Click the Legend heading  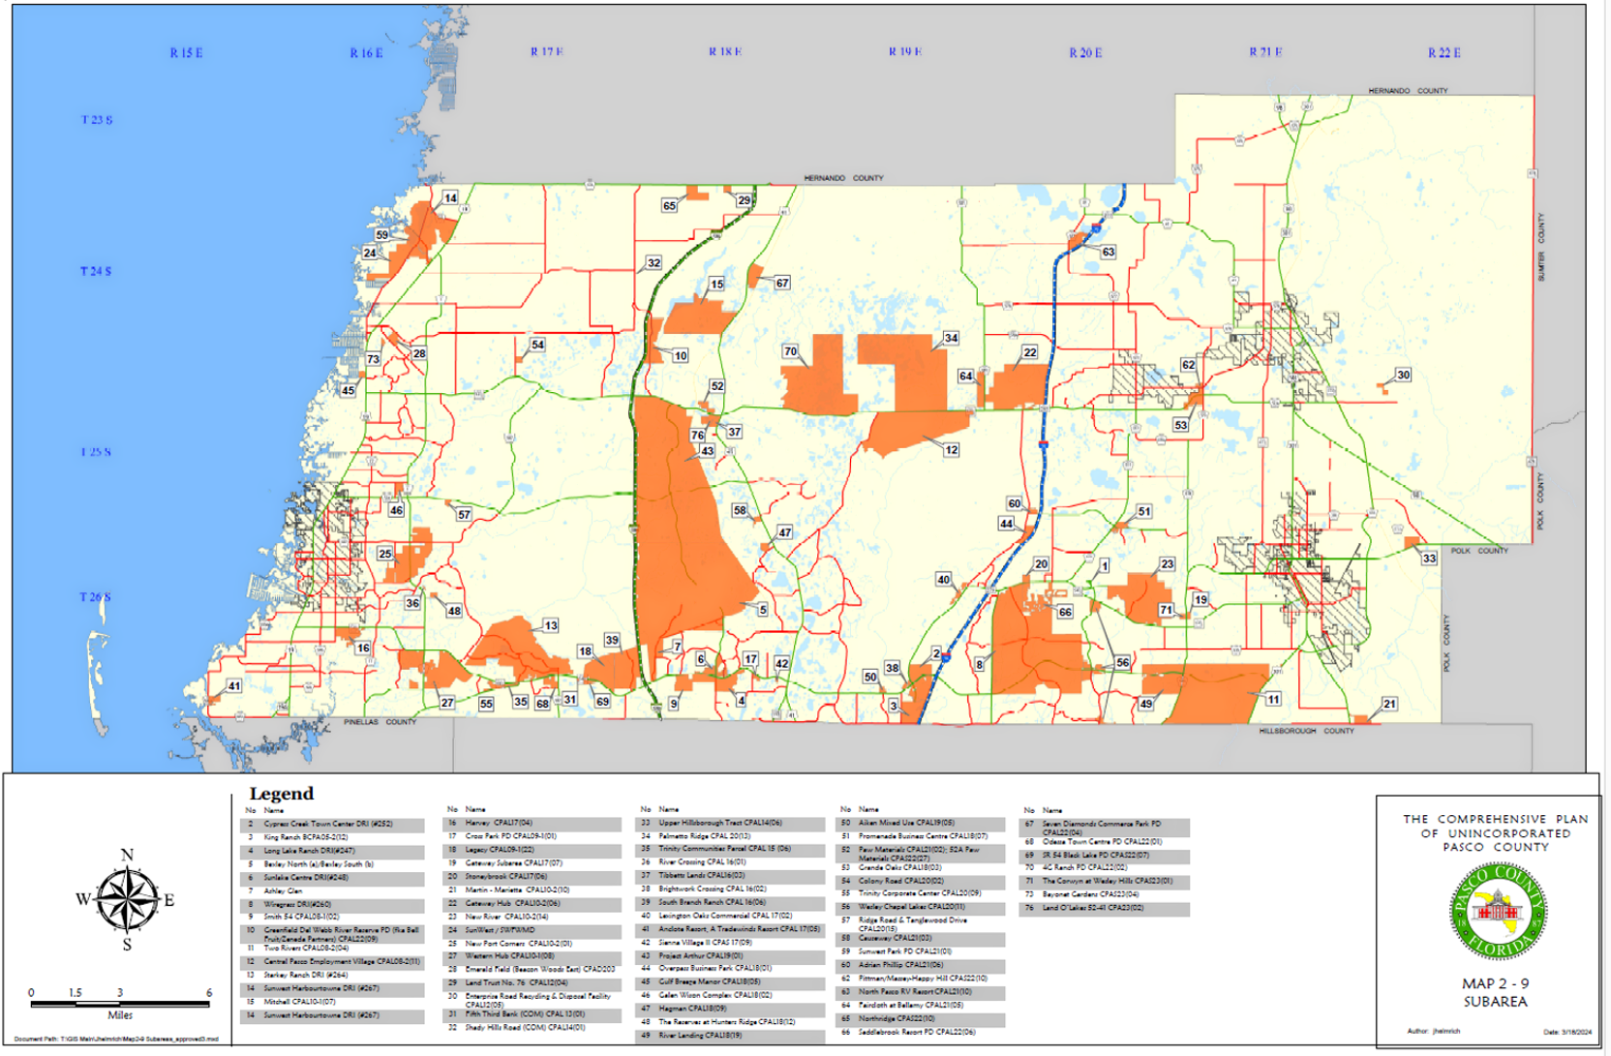pyautogui.click(x=282, y=794)
